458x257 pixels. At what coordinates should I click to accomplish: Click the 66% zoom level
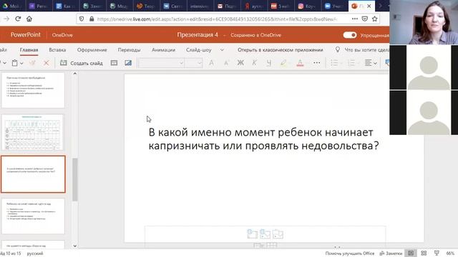pos(450,253)
